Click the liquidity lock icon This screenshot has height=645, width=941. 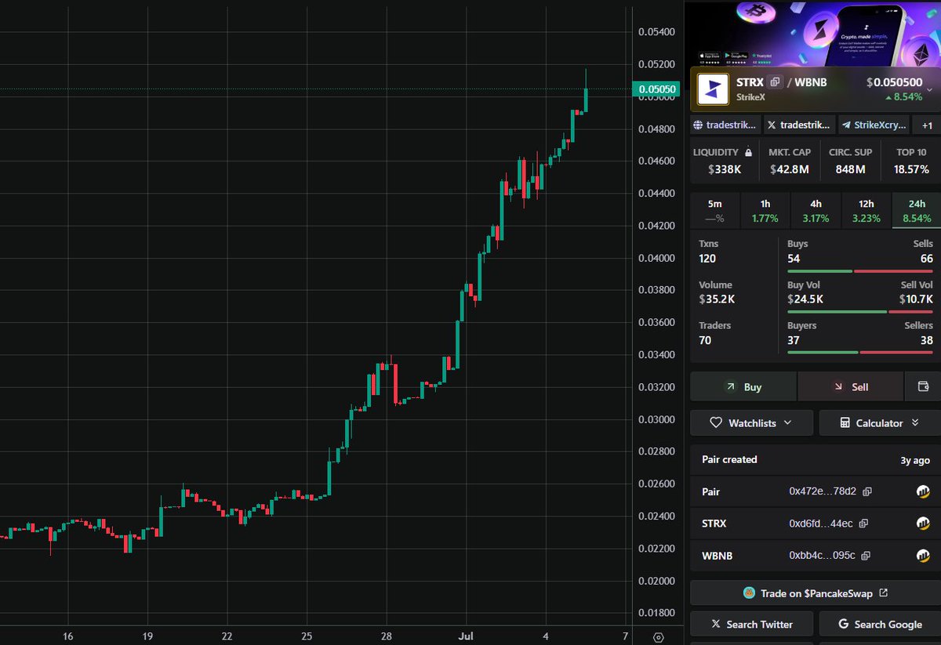[748, 152]
